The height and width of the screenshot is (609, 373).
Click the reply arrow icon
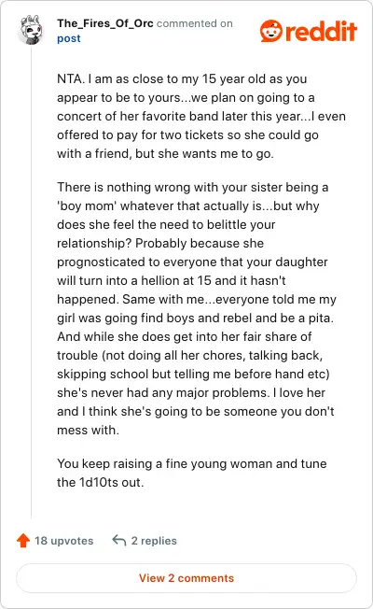click(x=119, y=540)
